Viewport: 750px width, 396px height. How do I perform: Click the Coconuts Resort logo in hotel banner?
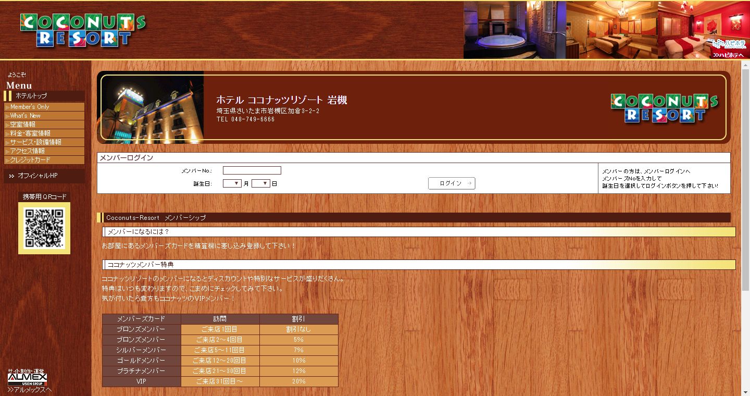click(664, 108)
